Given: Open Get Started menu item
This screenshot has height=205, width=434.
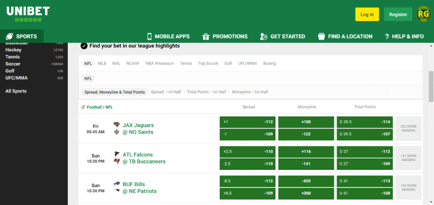Looking at the screenshot, I should [283, 36].
